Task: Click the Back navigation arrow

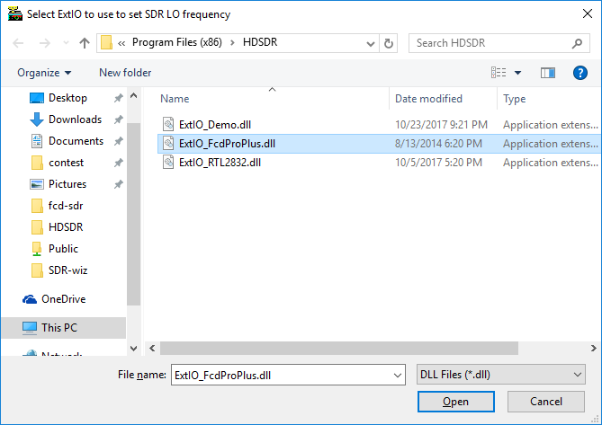Action: point(18,43)
